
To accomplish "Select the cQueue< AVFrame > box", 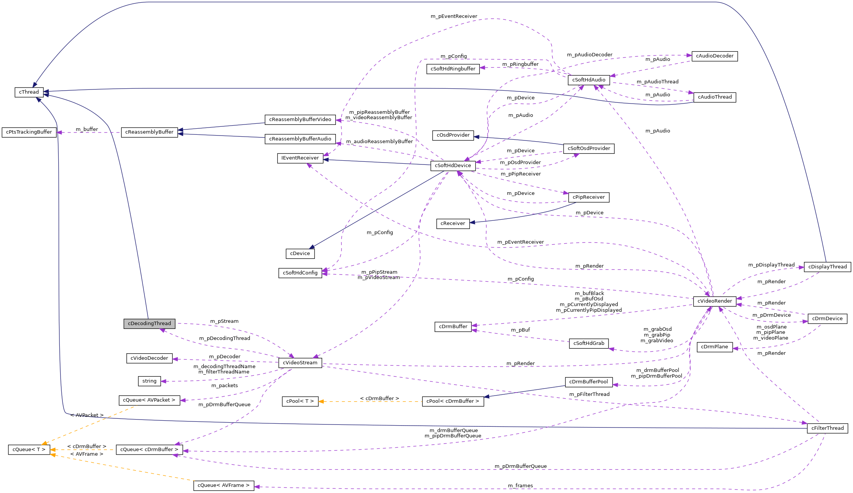I will coord(224,485).
